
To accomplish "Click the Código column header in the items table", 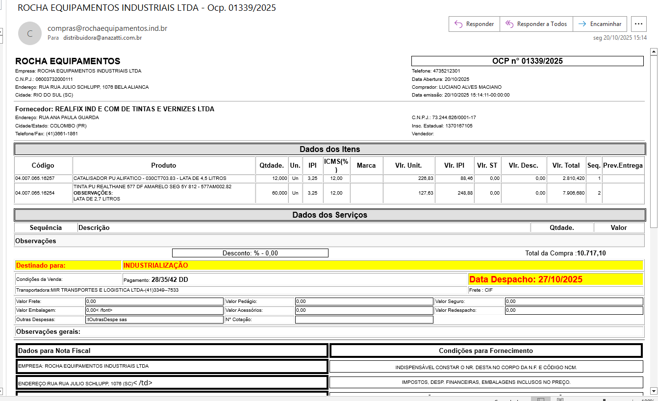I will (43, 165).
